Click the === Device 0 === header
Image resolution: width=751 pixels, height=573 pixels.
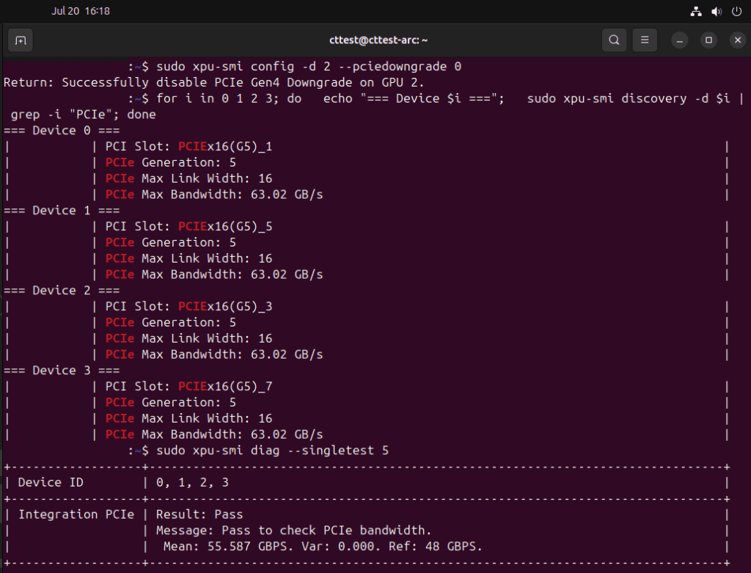coord(62,131)
